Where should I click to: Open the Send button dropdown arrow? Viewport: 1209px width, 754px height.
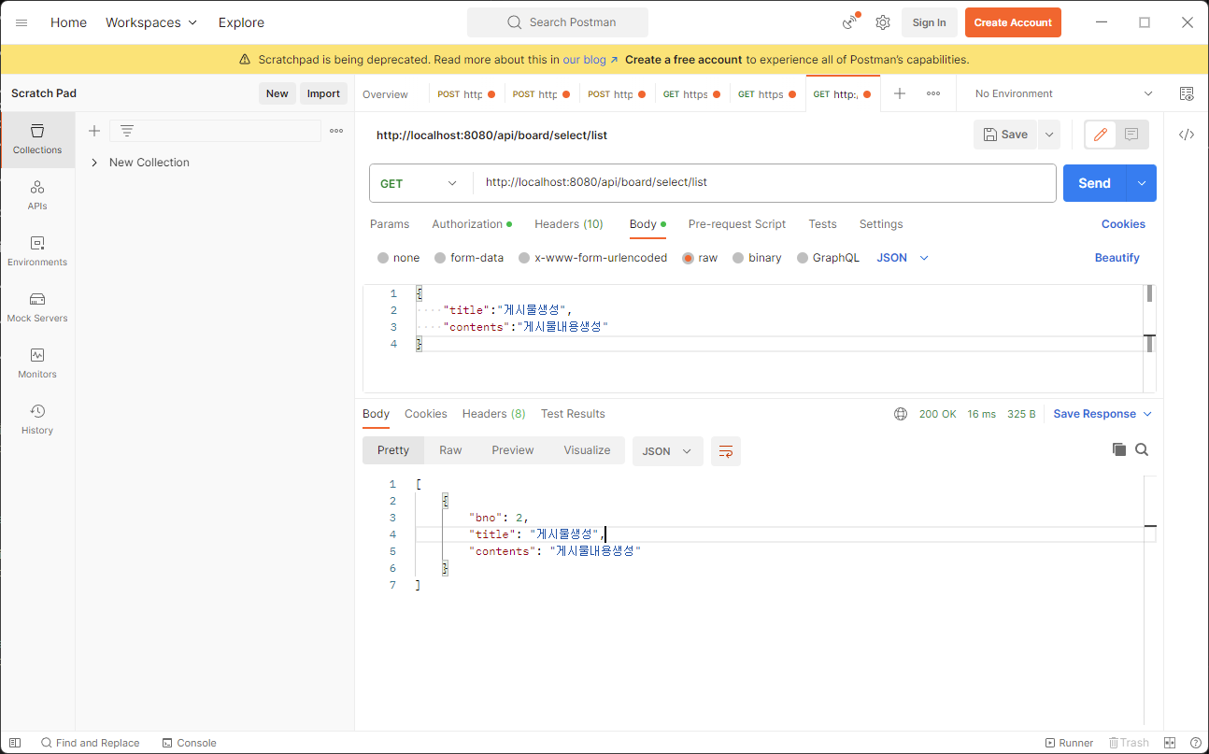1142,183
